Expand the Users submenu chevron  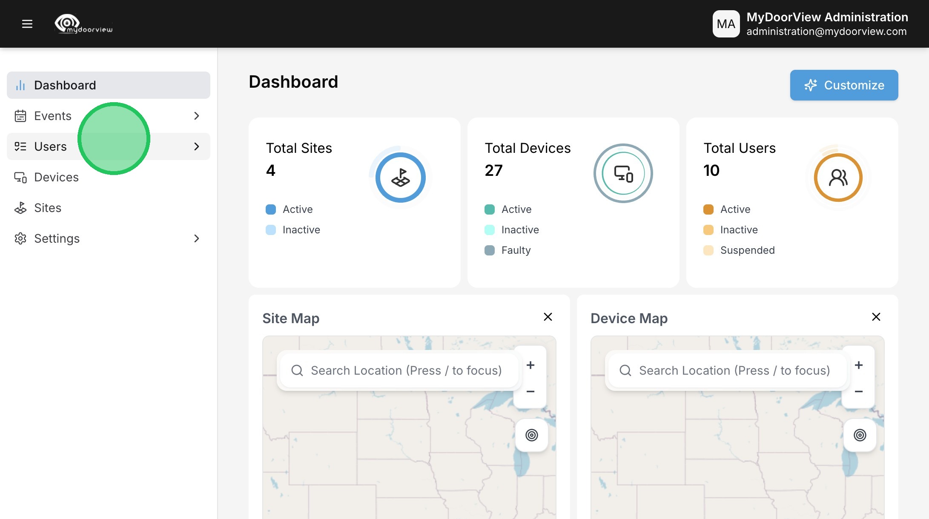click(196, 146)
